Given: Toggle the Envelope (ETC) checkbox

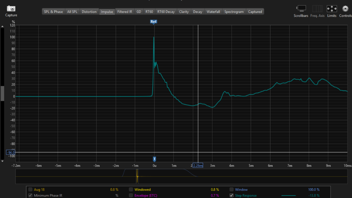Looking at the screenshot, I should tap(131, 195).
